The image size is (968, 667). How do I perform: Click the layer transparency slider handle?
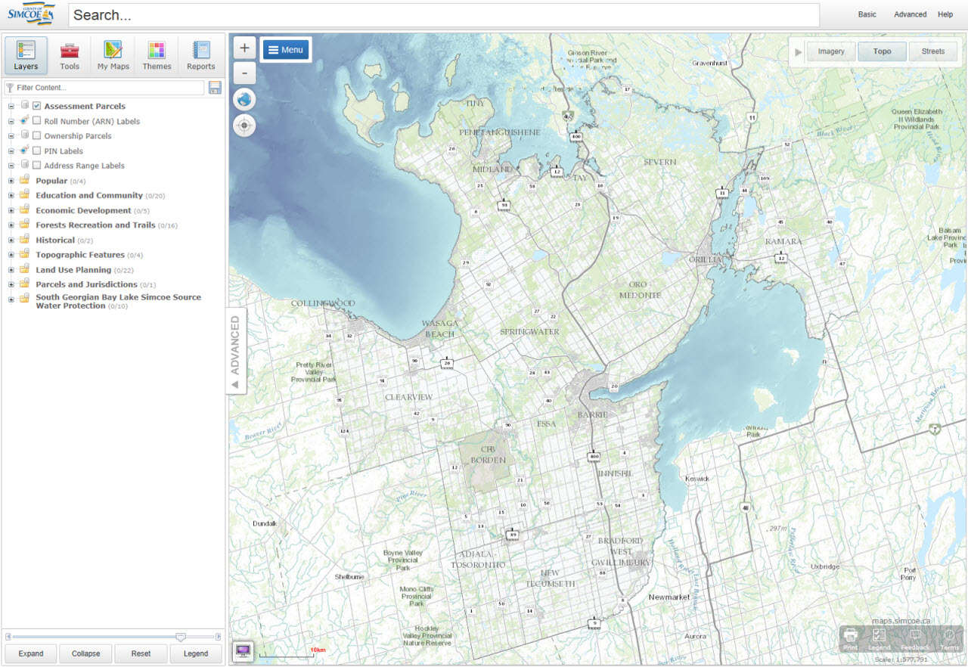pyautogui.click(x=181, y=637)
